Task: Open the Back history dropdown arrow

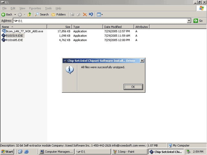Action: pyautogui.click(x=15, y=15)
